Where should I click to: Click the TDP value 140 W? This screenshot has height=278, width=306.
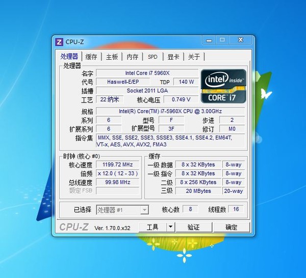(186, 82)
